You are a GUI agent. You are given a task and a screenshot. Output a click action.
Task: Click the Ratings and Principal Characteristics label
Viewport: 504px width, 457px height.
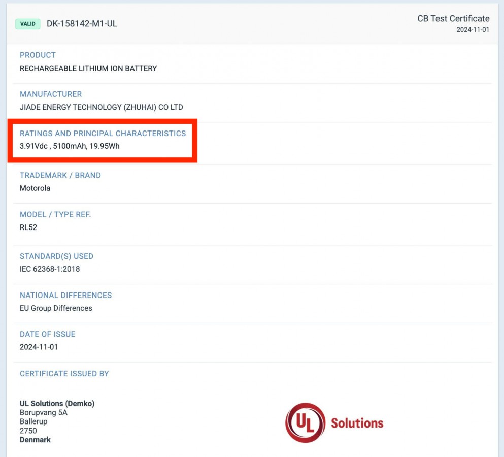103,134
